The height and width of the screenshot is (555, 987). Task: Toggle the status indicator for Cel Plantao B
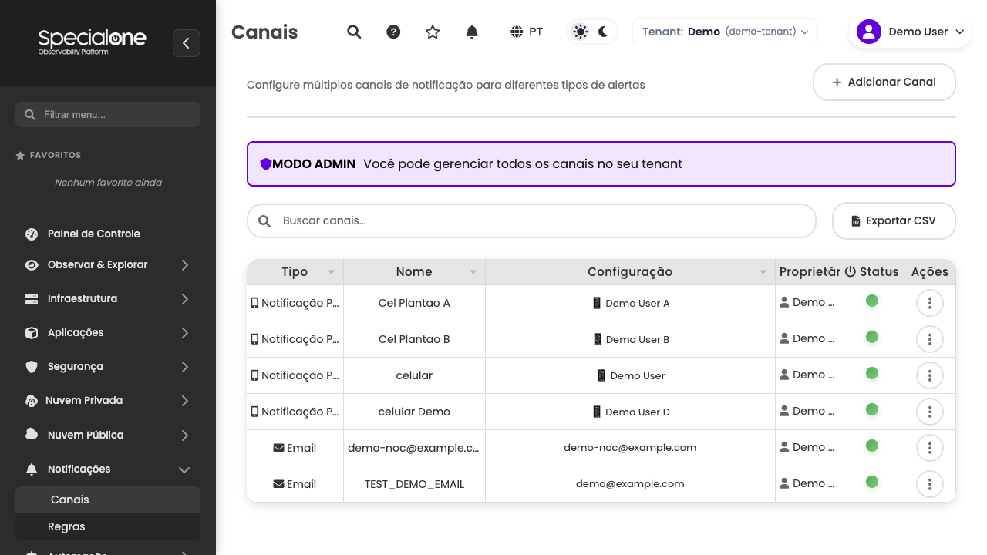[872, 337]
